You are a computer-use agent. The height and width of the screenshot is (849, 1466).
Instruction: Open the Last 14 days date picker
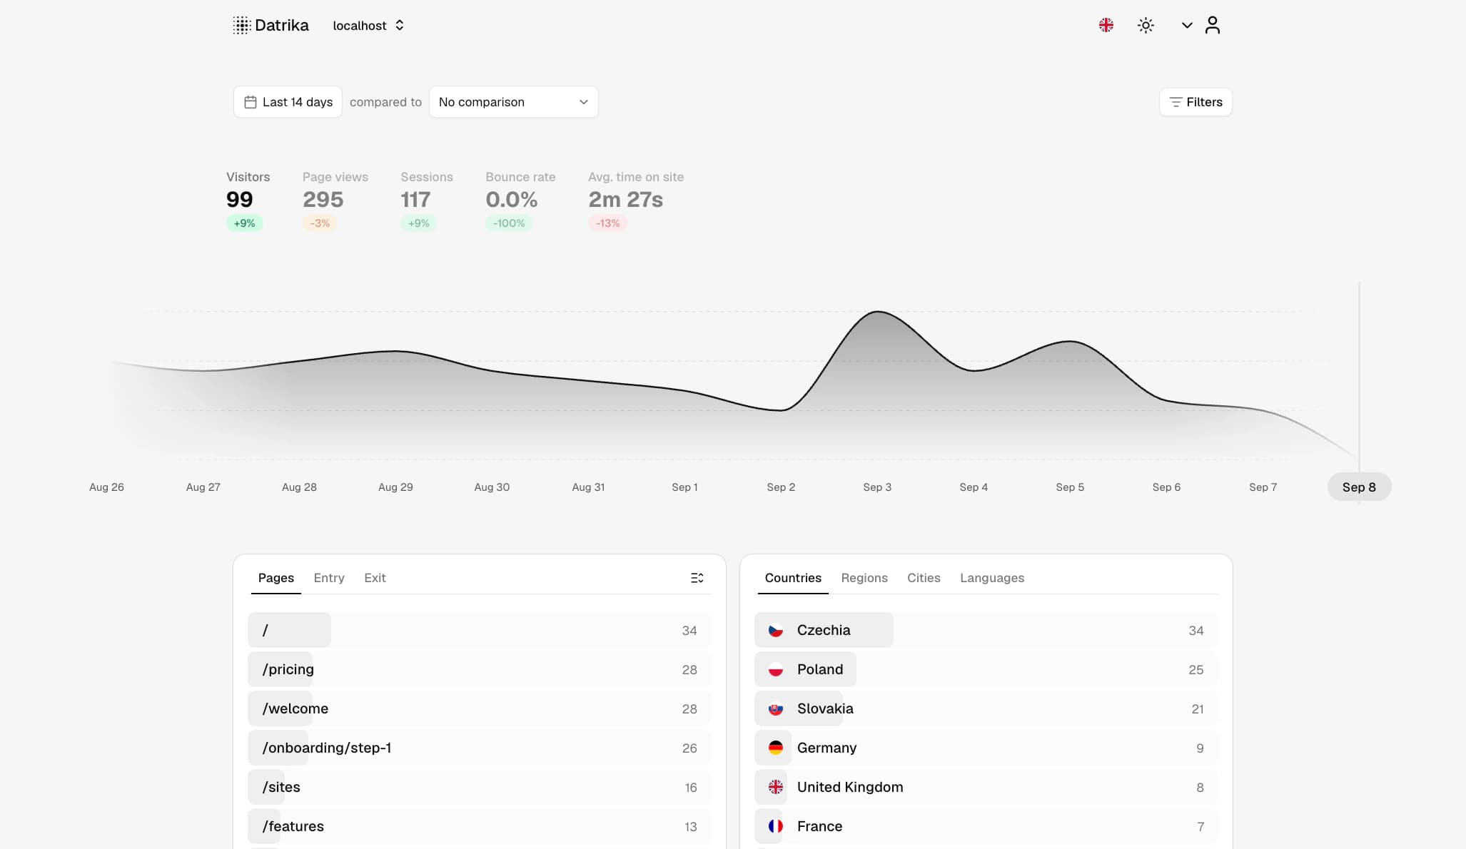click(288, 102)
